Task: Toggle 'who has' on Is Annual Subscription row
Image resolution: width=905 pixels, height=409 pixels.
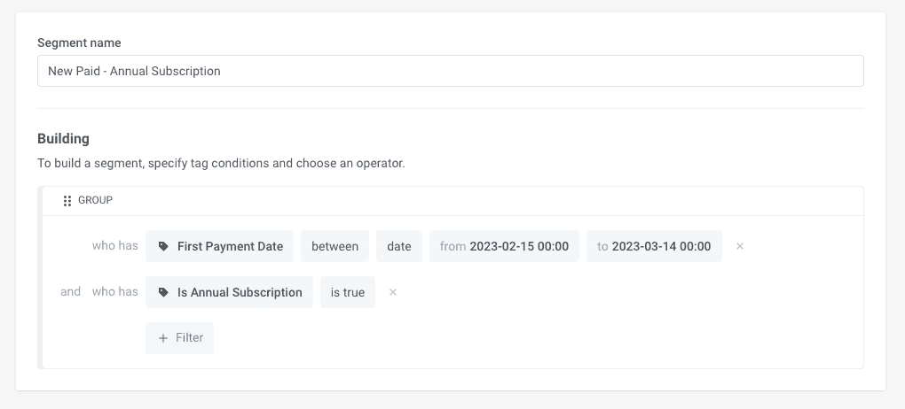Action: coord(115,291)
